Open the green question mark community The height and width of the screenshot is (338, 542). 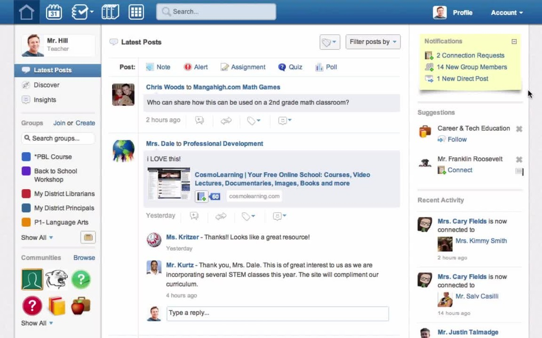click(x=81, y=279)
